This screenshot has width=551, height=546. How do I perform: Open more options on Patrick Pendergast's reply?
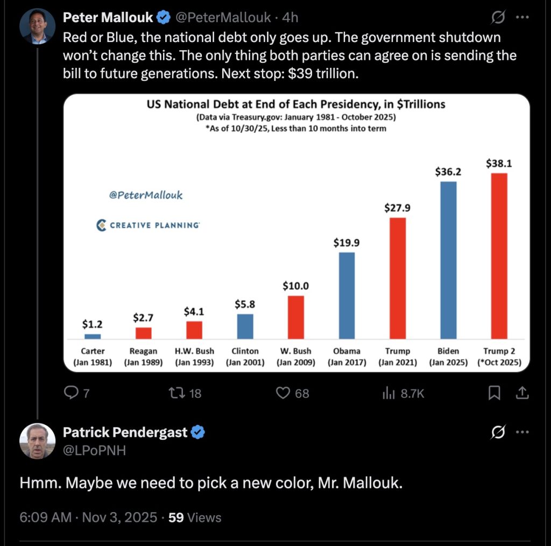(522, 432)
